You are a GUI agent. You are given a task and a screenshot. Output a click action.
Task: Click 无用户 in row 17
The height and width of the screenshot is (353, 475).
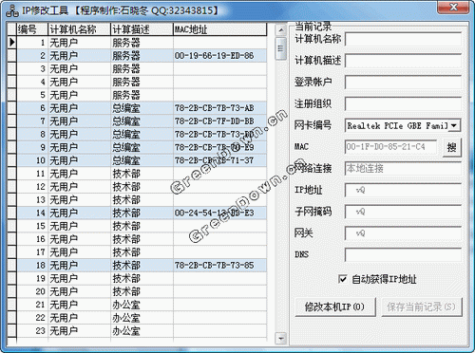pyautogui.click(x=64, y=252)
